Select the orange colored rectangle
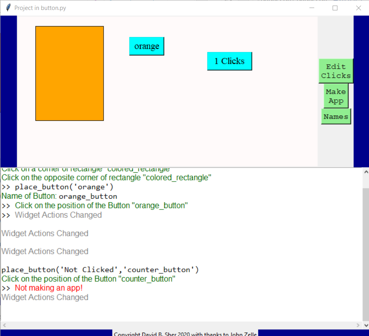The image size is (369, 336). coord(70,73)
